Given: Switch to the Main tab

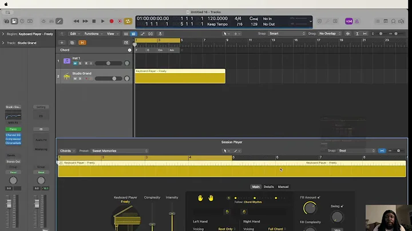Looking at the screenshot, I should pos(256,187).
